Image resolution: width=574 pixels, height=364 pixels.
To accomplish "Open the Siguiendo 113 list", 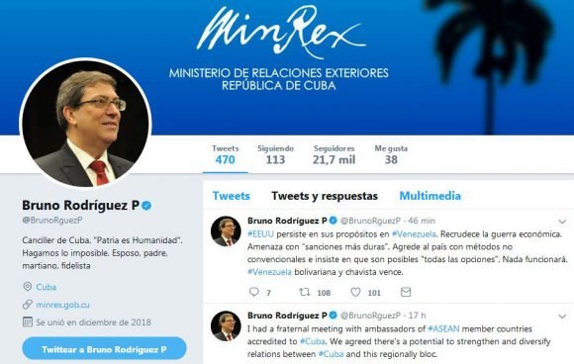I will [275, 154].
